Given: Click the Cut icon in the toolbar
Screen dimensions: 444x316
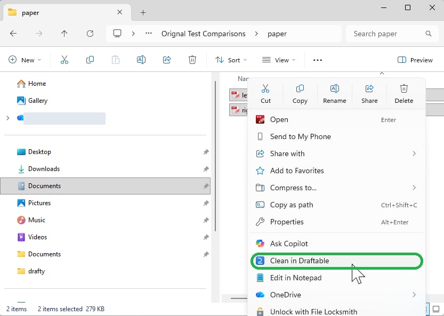Looking at the screenshot, I should 64,60.
